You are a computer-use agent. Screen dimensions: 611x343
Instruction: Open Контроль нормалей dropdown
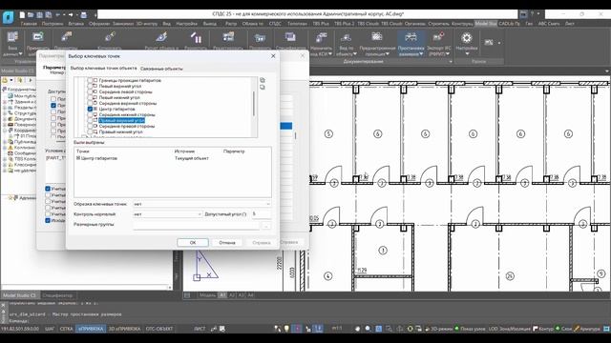click(168, 214)
